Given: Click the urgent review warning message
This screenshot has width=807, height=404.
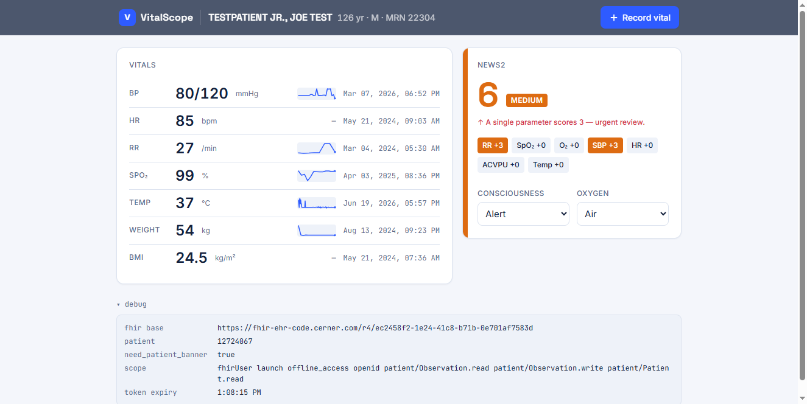Looking at the screenshot, I should [x=561, y=122].
